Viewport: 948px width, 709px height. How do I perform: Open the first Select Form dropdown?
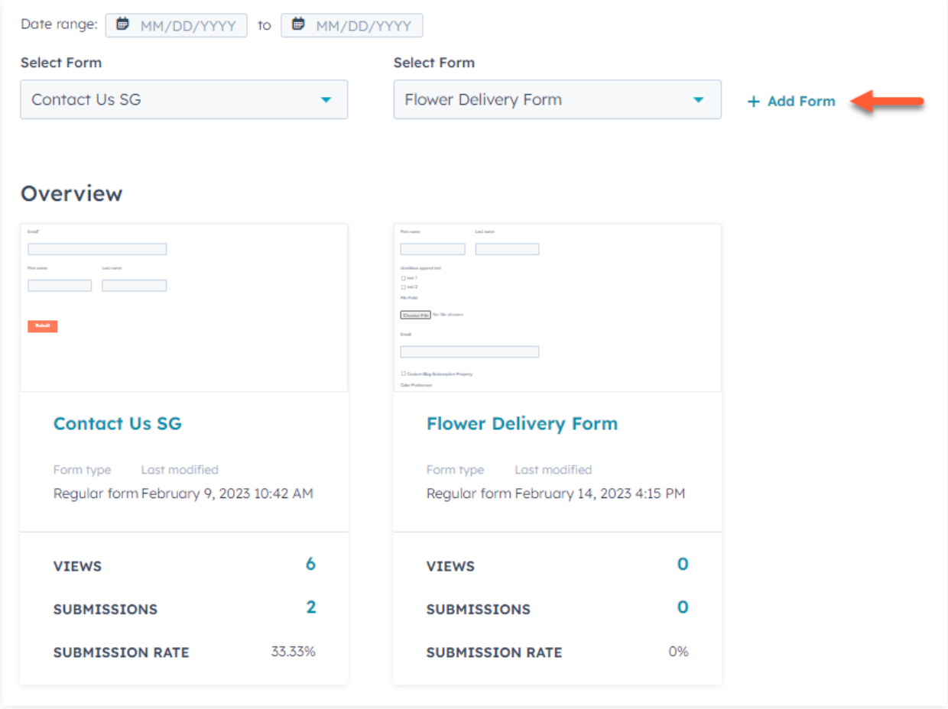coord(183,99)
